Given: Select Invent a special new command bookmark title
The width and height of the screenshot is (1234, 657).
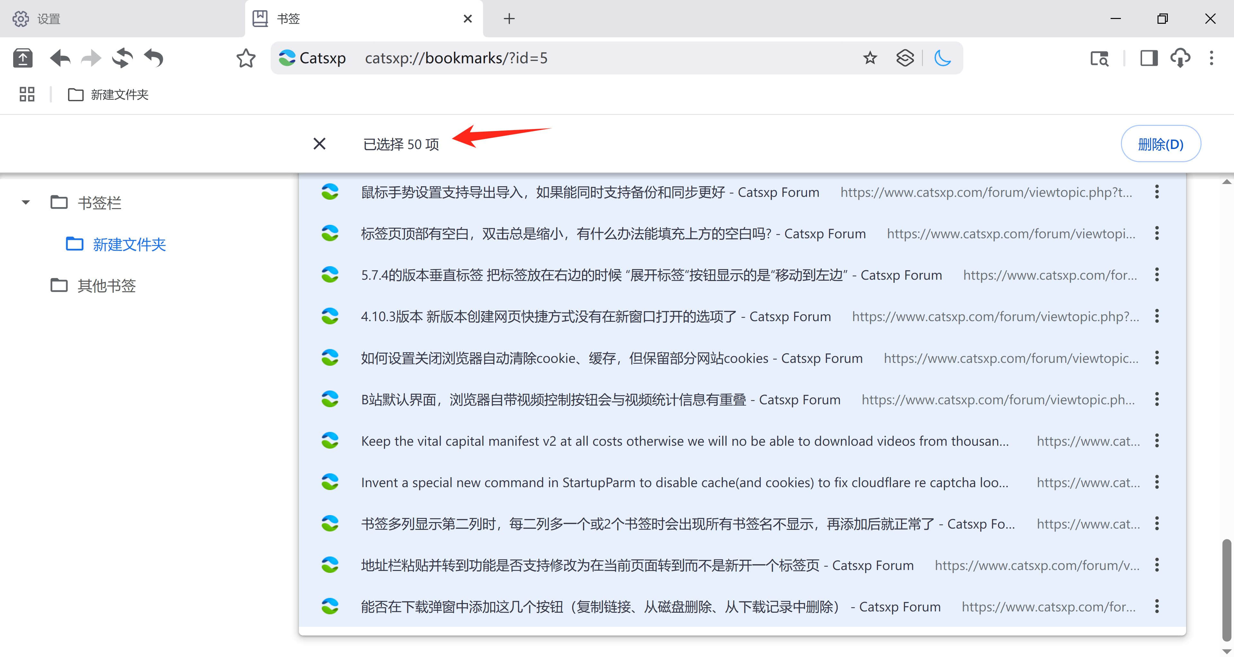Looking at the screenshot, I should coord(685,482).
